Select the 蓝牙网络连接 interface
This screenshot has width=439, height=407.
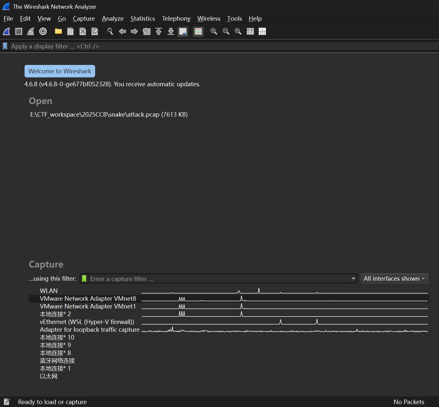229,361
